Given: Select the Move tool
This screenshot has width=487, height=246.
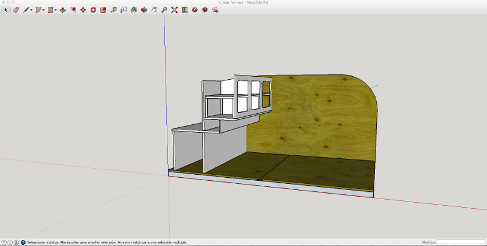Looking at the screenshot, I should point(83,10).
